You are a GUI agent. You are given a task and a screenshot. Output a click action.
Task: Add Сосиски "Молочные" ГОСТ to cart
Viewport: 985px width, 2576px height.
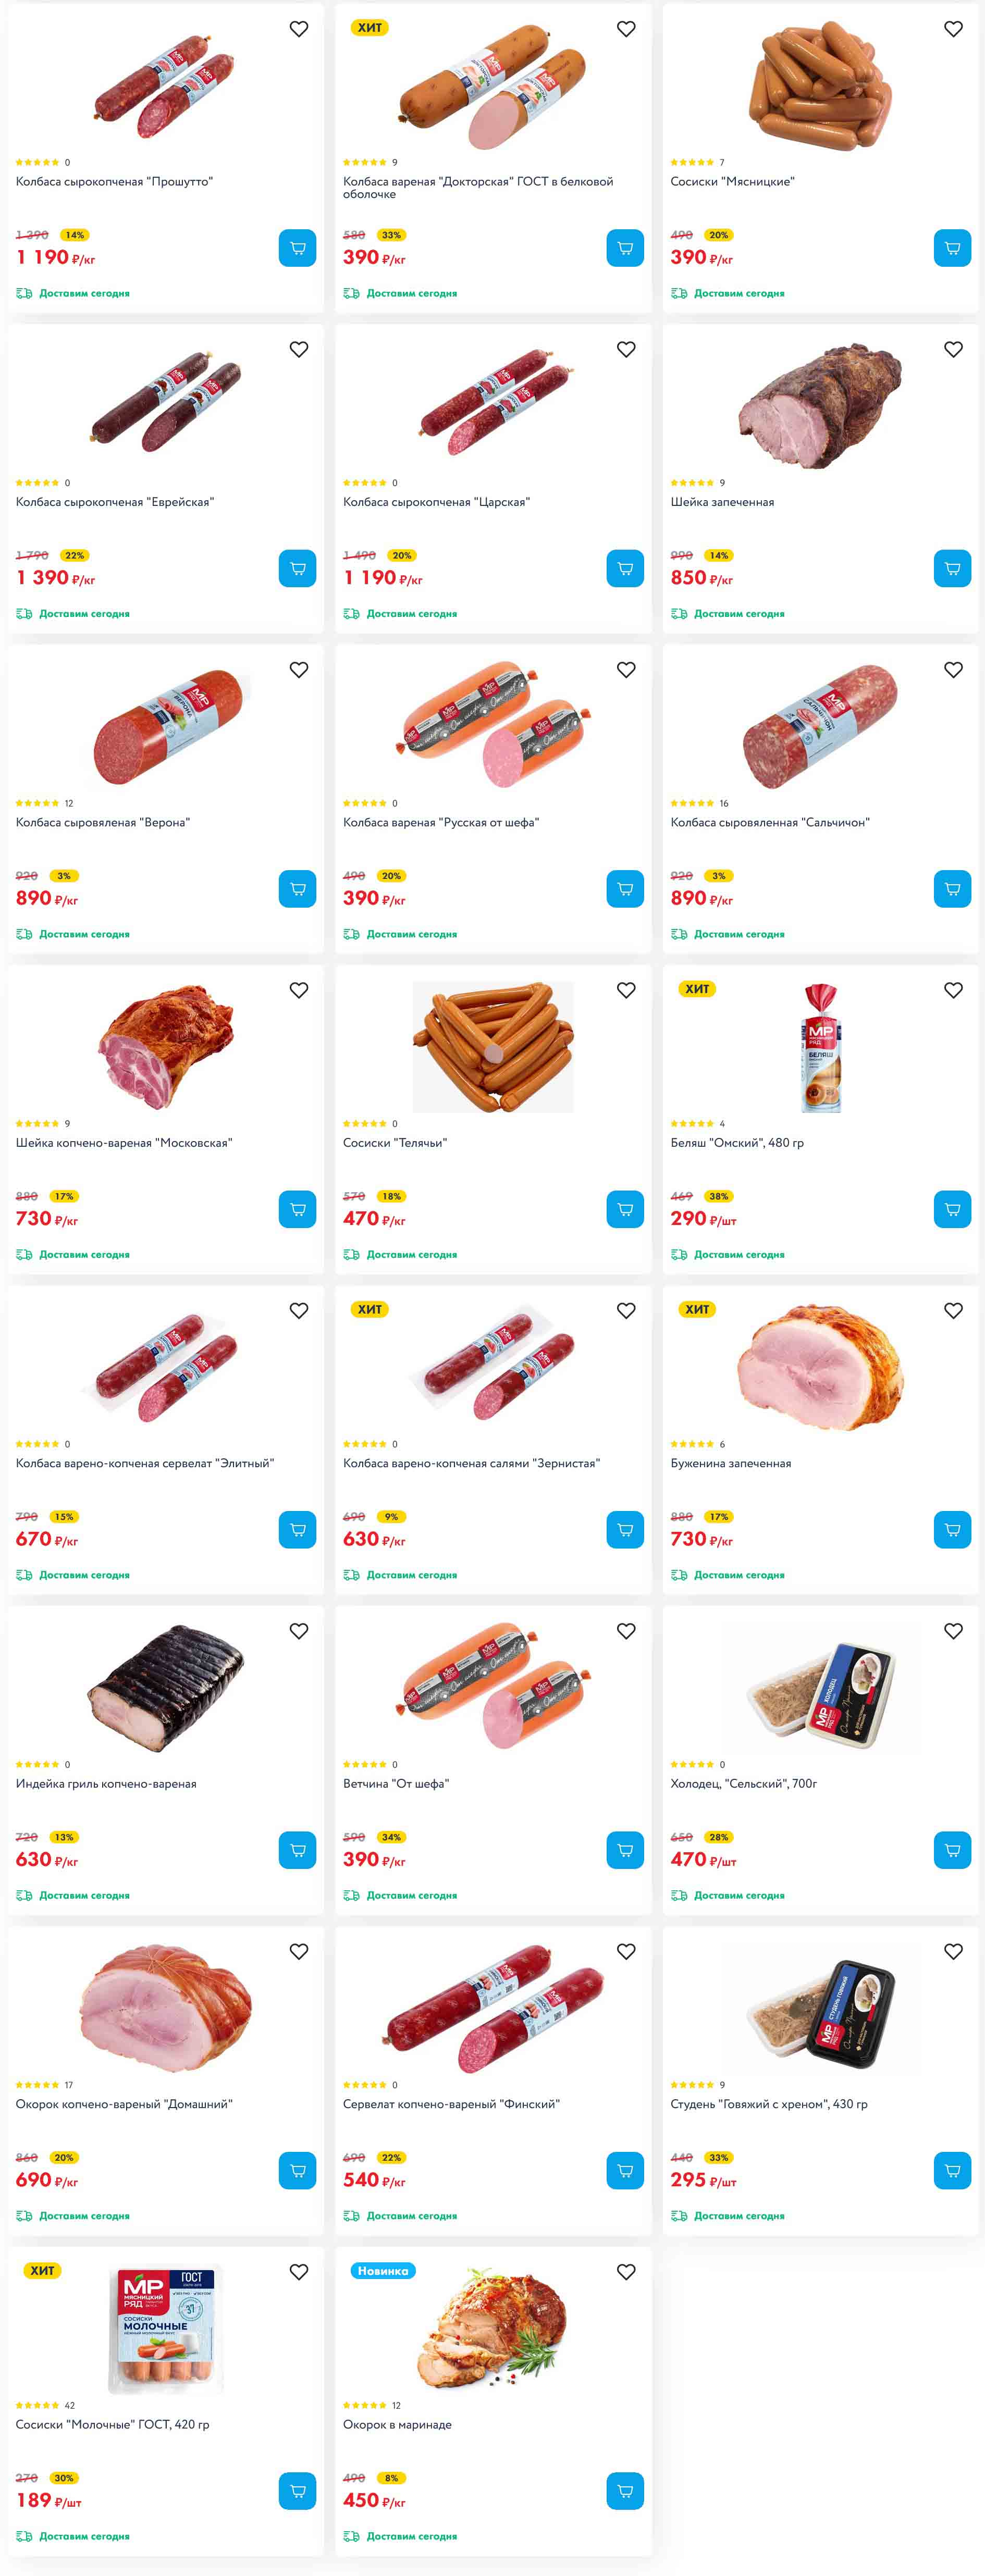click(x=297, y=2491)
